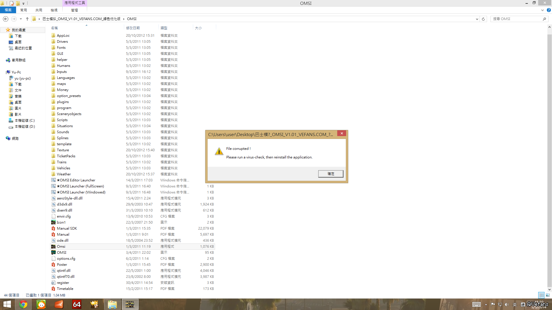Open the 檢視 view ribbon tab
The image size is (552, 310).
pyautogui.click(x=54, y=10)
